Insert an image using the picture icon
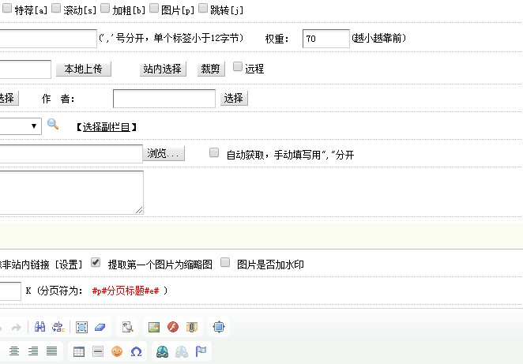This screenshot has width=523, height=364. click(154, 327)
